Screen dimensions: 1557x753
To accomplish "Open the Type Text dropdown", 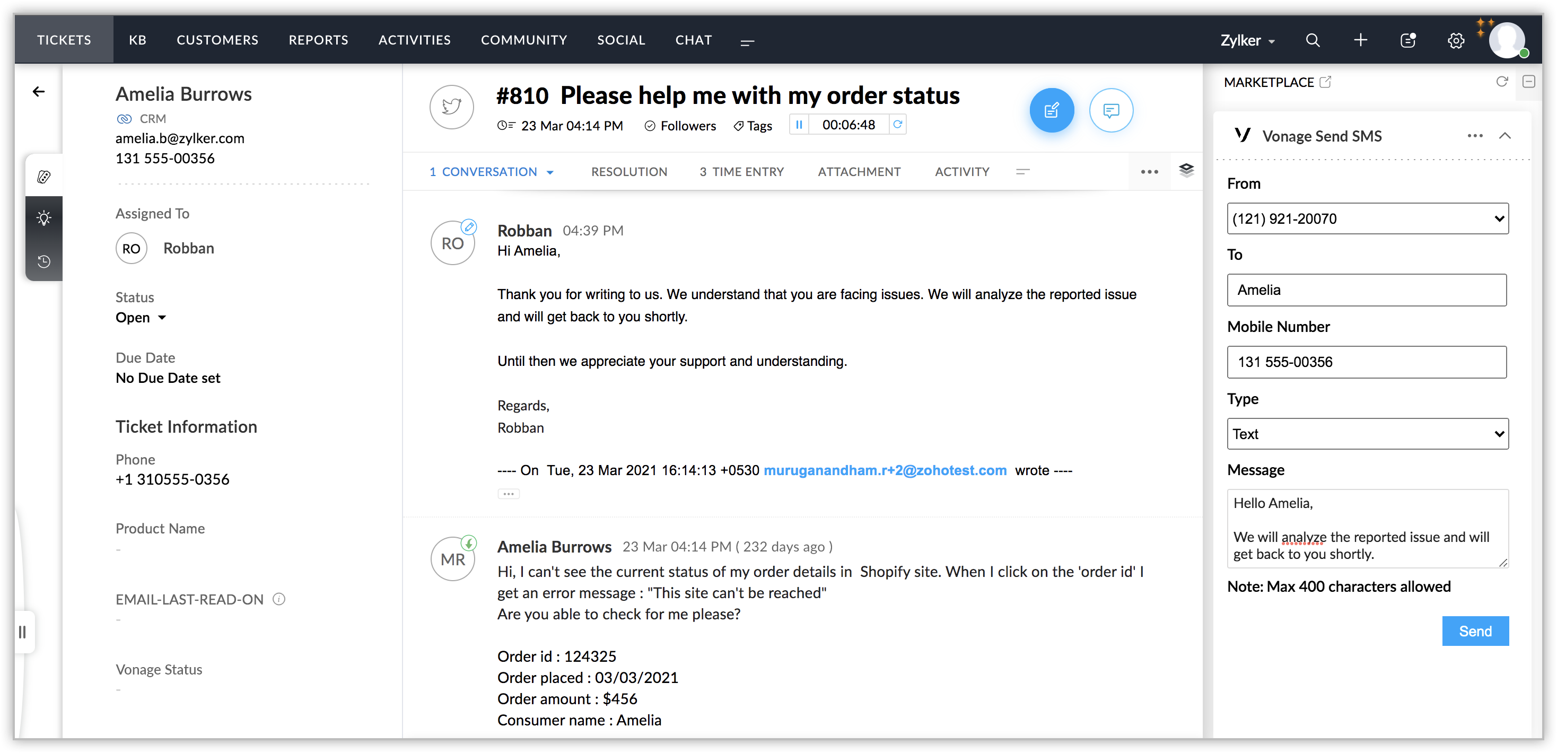I will pos(1367,433).
